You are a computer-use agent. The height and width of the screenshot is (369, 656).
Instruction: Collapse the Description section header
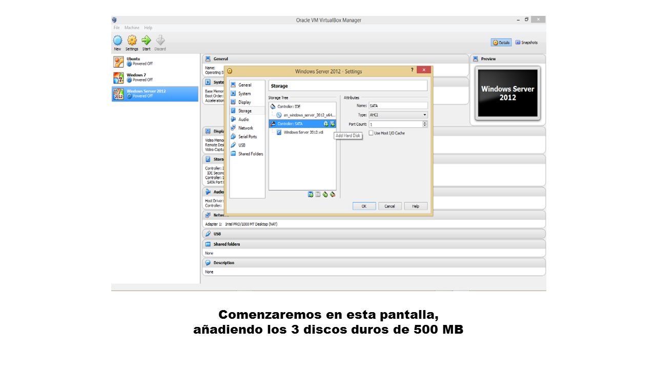click(374, 263)
